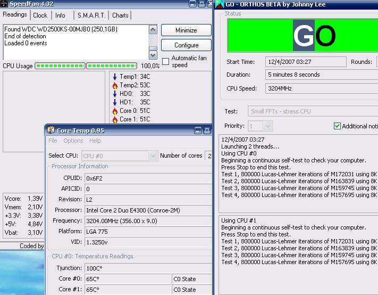Click the Start Time field in ORTHOS
The image size is (378, 295).
click(306, 62)
